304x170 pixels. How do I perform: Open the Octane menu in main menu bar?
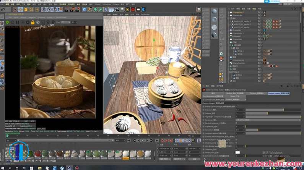[116, 4]
